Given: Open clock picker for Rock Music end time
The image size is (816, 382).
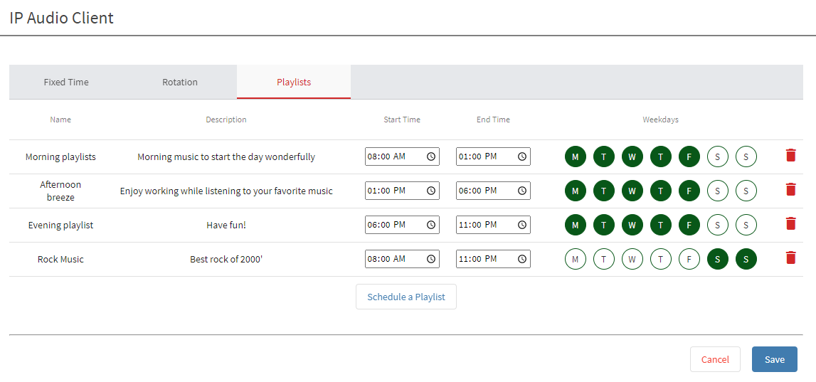Looking at the screenshot, I should 522,259.
